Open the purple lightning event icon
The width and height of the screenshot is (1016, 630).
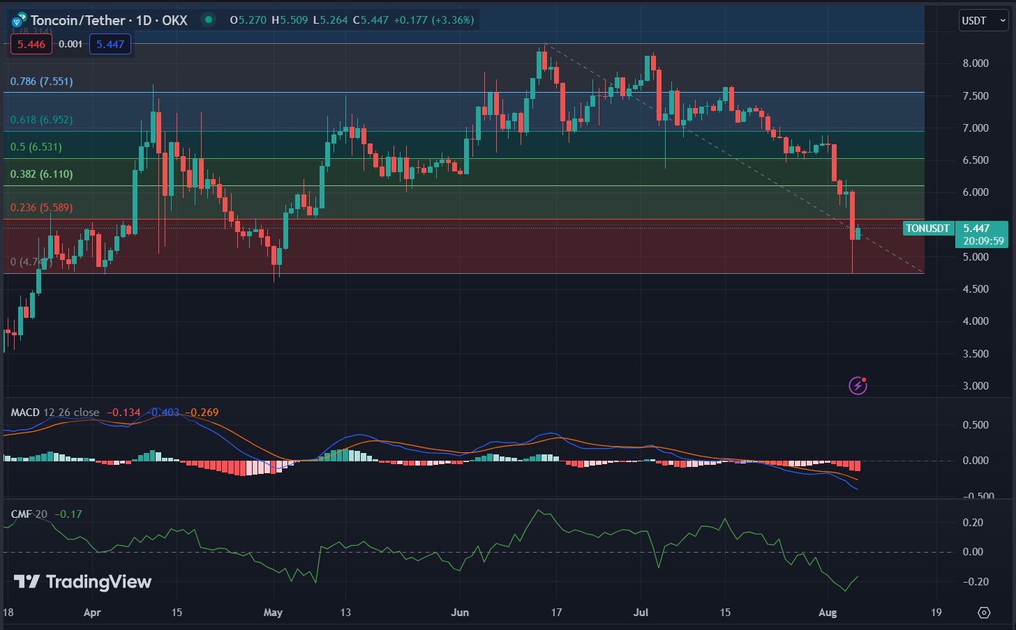tap(858, 385)
